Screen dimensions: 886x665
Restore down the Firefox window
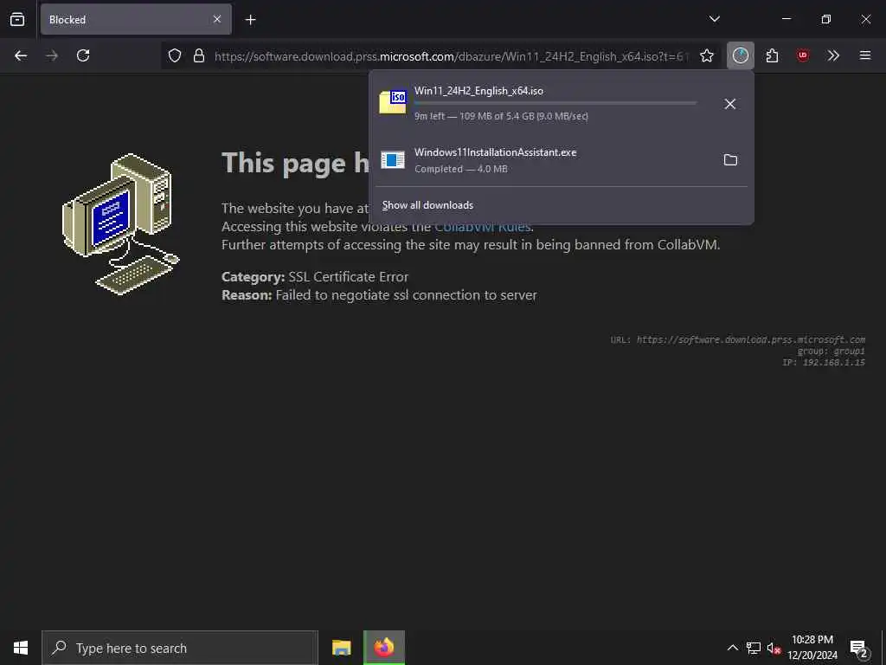click(x=826, y=19)
